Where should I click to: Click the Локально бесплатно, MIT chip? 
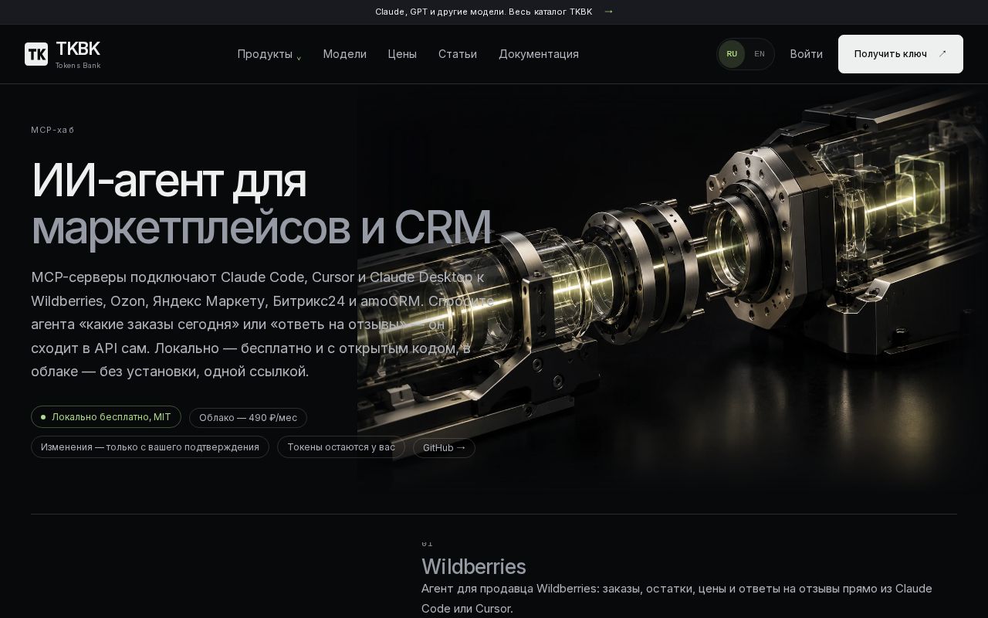click(x=106, y=417)
